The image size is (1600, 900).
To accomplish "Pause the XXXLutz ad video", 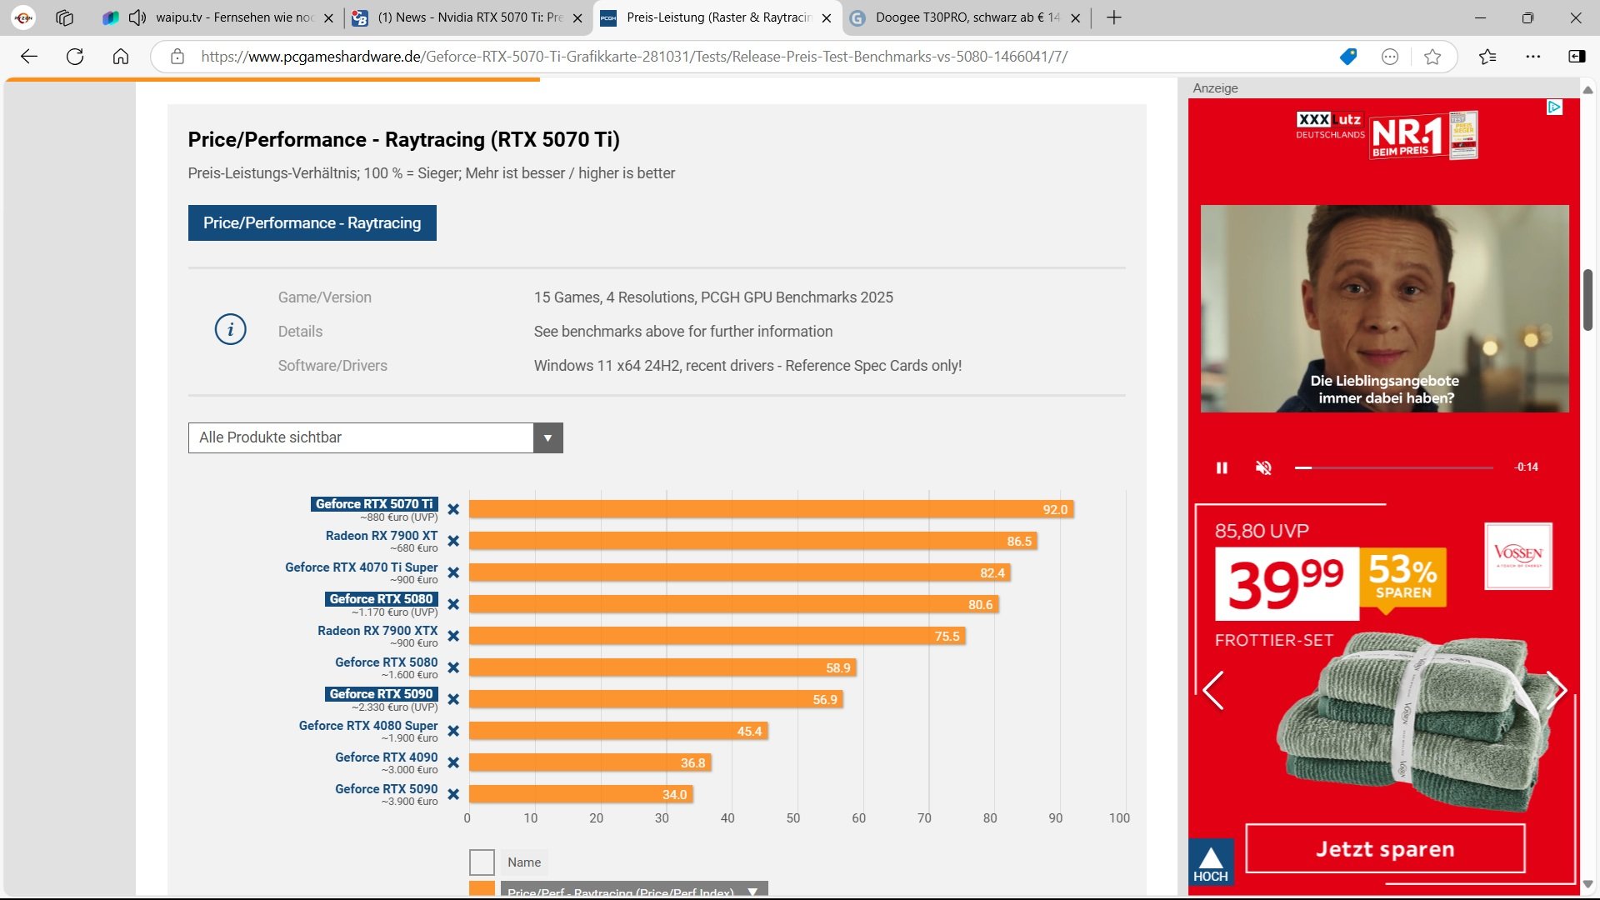I will pos(1222,467).
